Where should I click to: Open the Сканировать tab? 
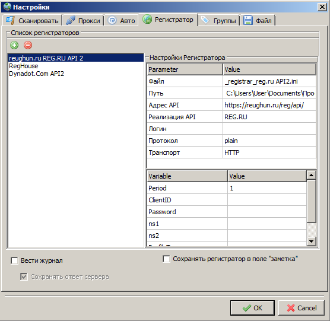click(32, 21)
